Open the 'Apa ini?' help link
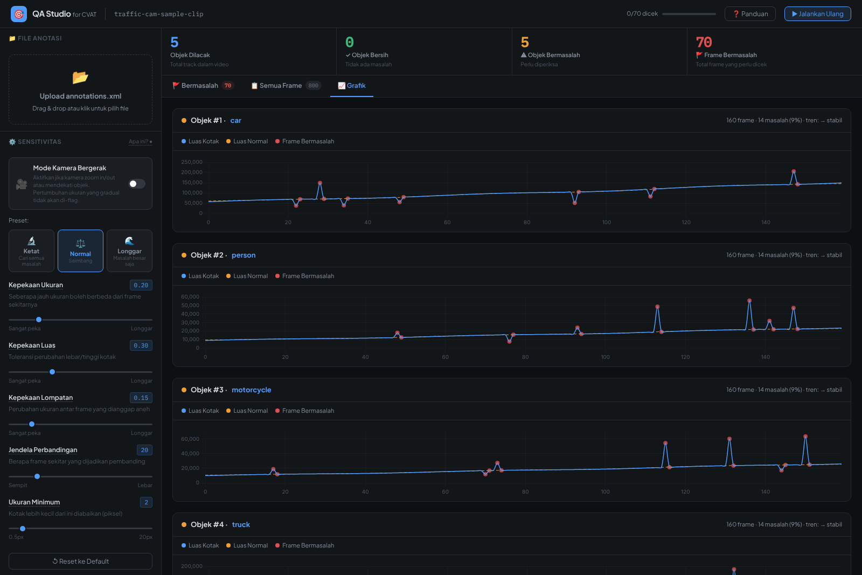This screenshot has width=862, height=575. [x=140, y=142]
